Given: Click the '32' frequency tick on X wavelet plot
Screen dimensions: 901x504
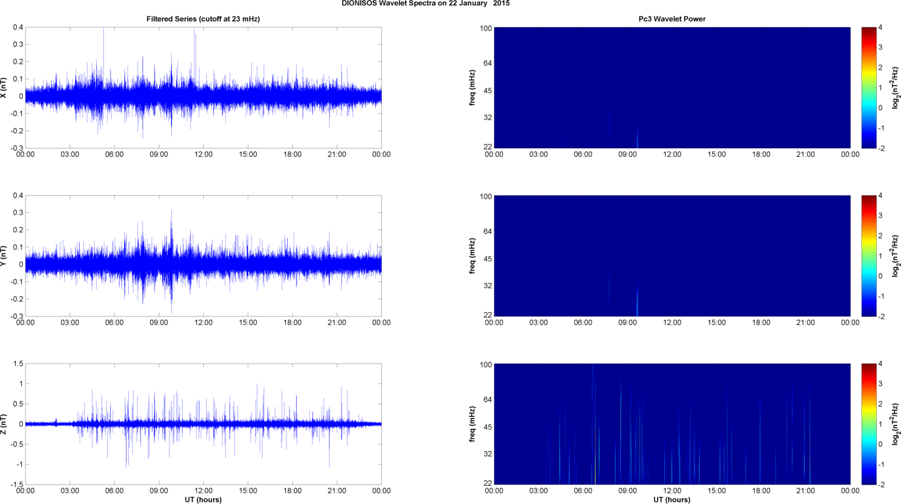Looking at the screenshot, I should click(487, 118).
